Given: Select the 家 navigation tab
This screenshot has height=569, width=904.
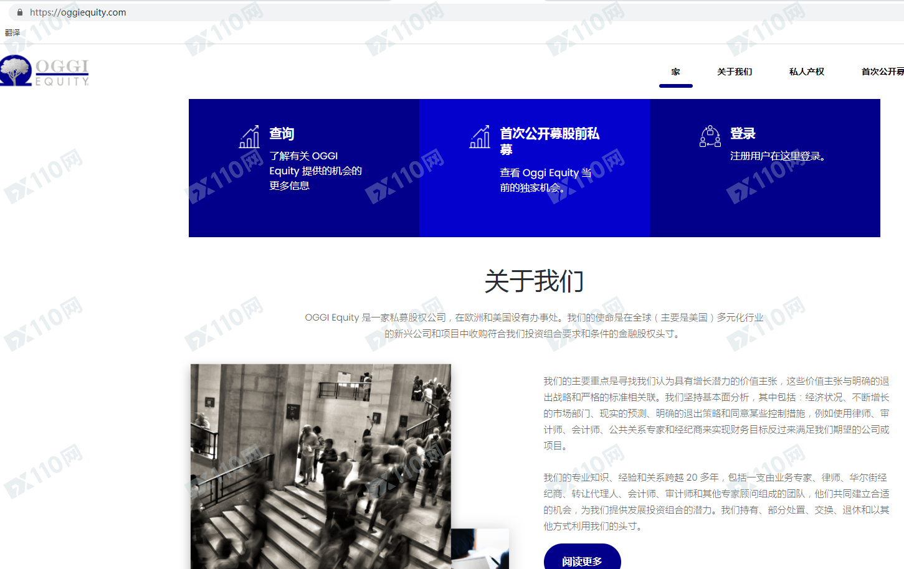Looking at the screenshot, I should (676, 72).
